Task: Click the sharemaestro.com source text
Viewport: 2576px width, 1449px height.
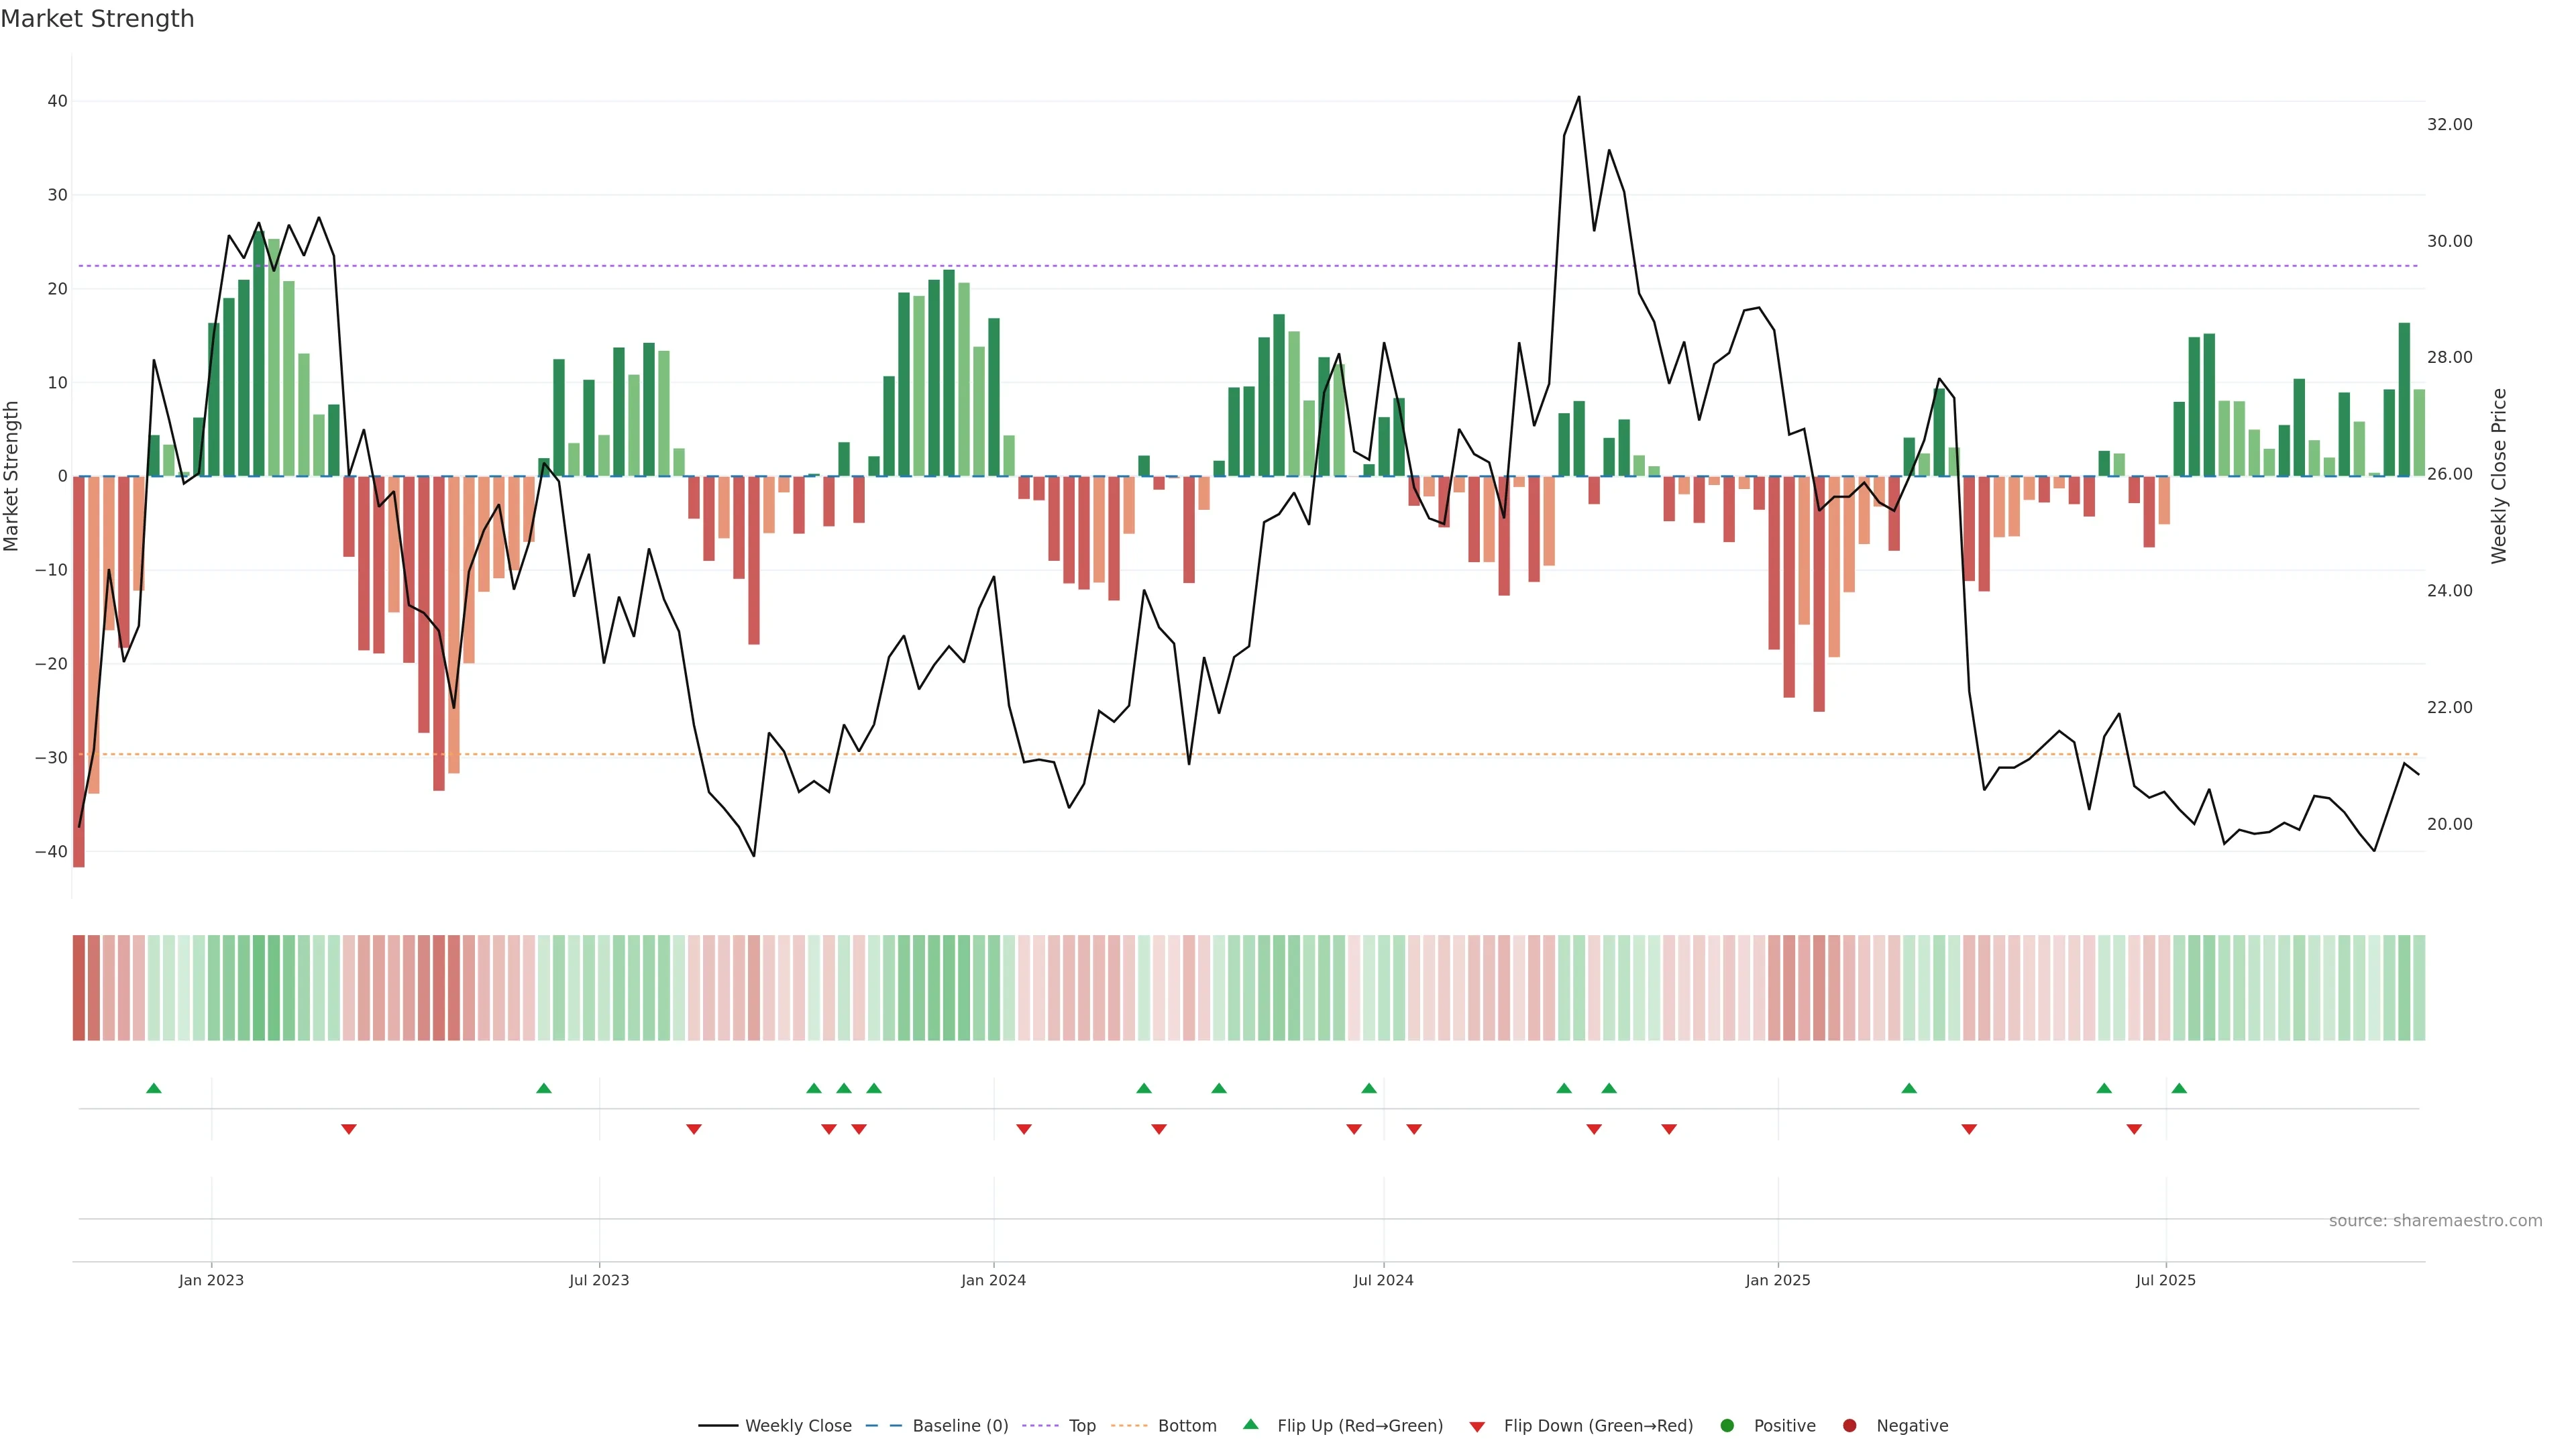Action: coord(2435,1220)
